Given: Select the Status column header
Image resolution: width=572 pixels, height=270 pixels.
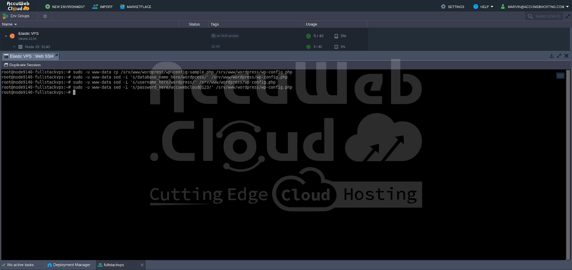Looking at the screenshot, I should point(194,24).
